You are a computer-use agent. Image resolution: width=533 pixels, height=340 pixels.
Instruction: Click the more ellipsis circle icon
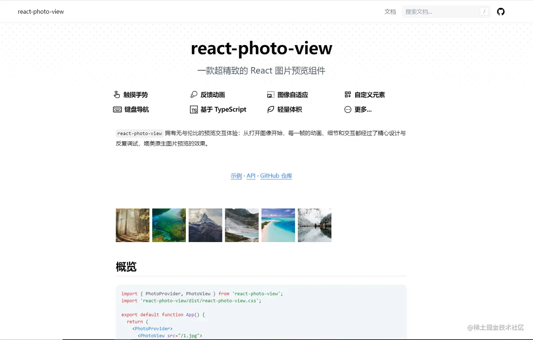(348, 110)
